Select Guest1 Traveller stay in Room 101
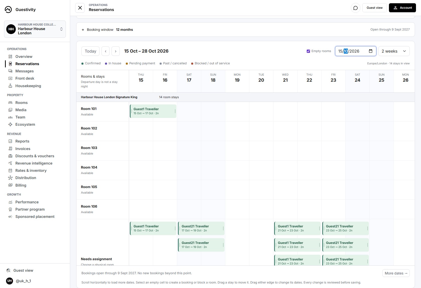The image size is (421, 288). coord(153,111)
